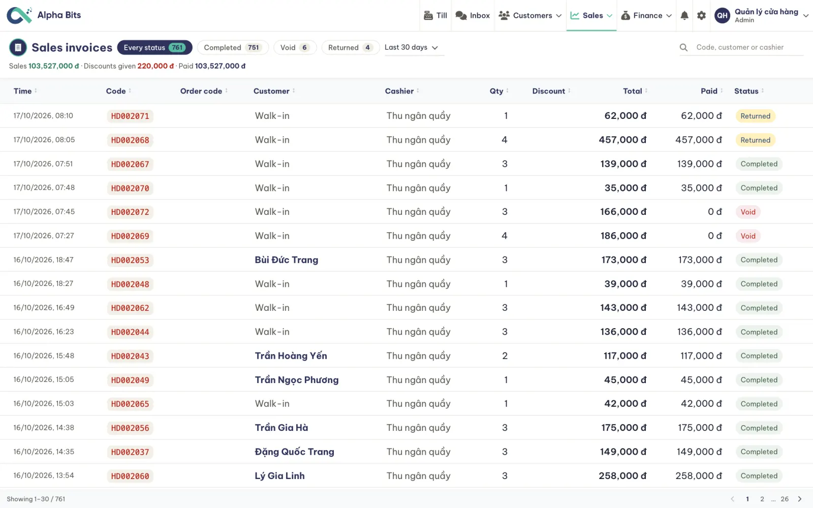Open customer Lý Gia Linh
Screen dimensions: 813x508
click(280, 475)
